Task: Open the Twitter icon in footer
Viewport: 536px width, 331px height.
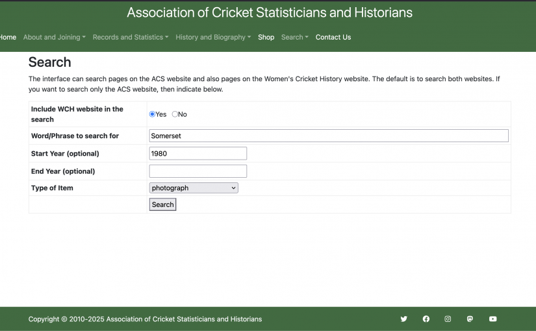Action: point(403,319)
